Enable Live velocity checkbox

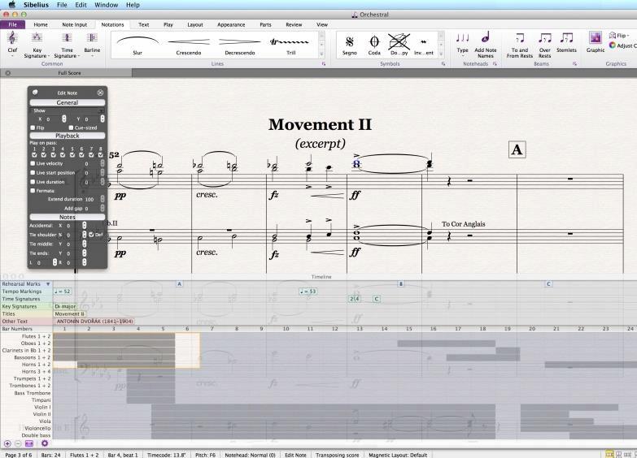(33, 163)
